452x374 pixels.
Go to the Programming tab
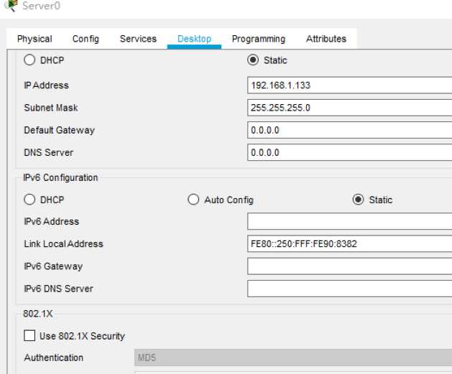click(259, 39)
